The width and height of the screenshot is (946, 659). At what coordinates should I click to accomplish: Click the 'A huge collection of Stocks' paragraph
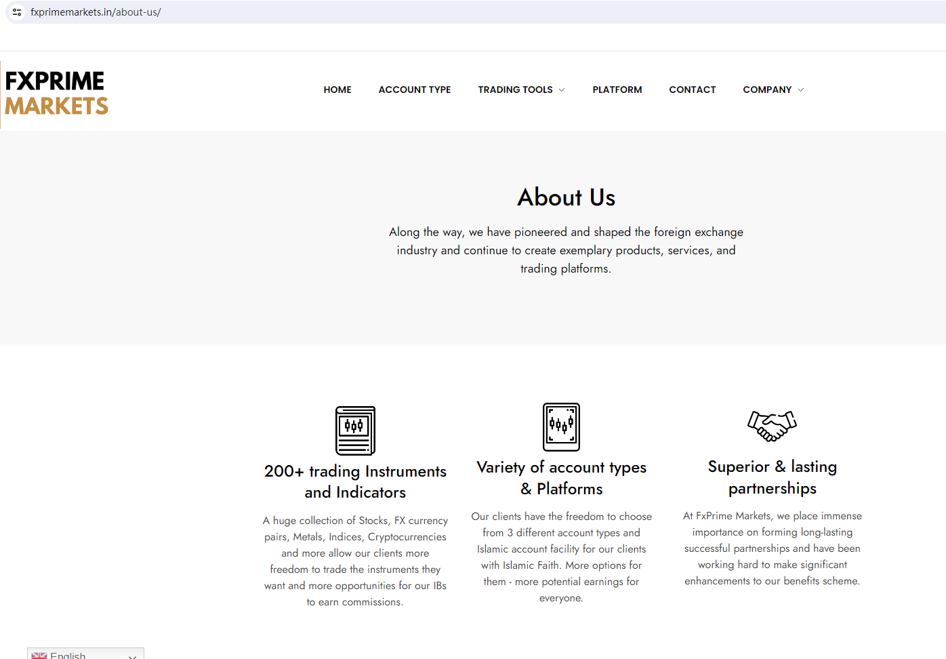point(355,561)
